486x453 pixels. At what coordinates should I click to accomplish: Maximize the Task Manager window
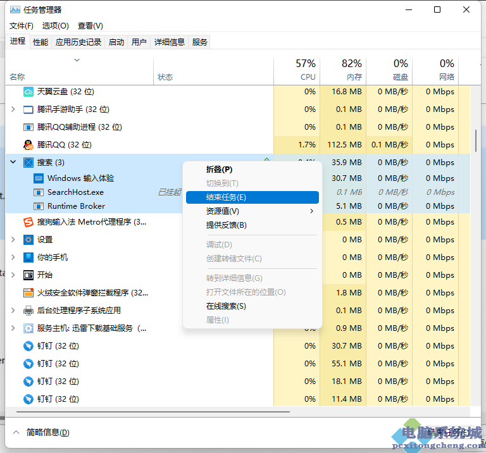(x=437, y=9)
